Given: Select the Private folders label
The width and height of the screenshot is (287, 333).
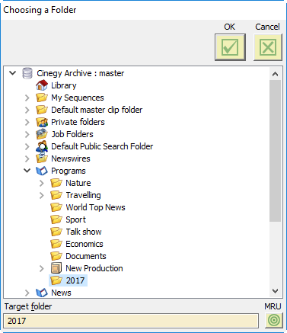Looking at the screenshot, I should 78,122.
